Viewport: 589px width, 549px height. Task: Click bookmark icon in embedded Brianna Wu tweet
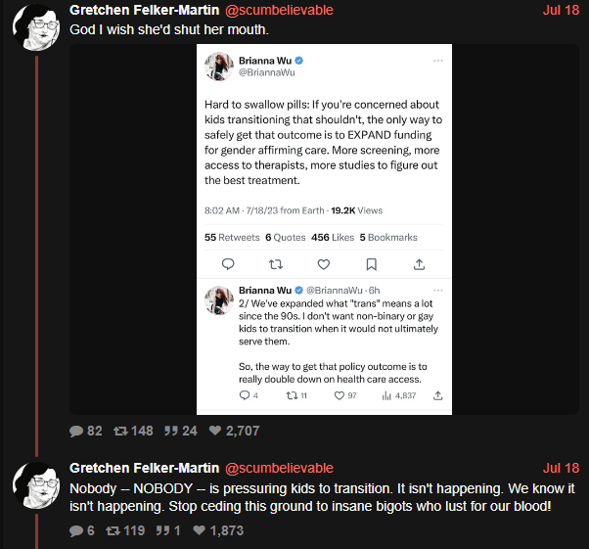[372, 264]
